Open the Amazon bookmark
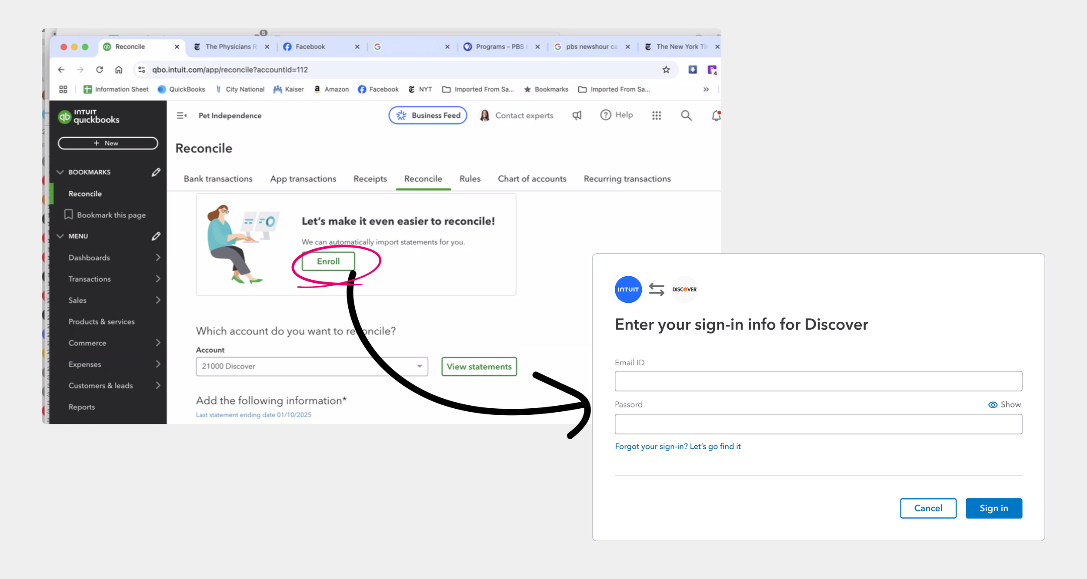 331,89
